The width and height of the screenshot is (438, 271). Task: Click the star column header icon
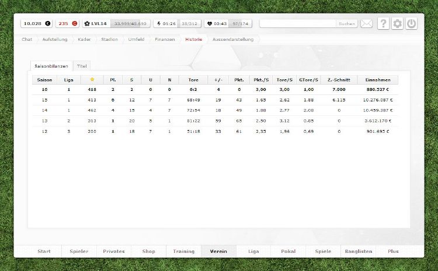pyautogui.click(x=91, y=80)
